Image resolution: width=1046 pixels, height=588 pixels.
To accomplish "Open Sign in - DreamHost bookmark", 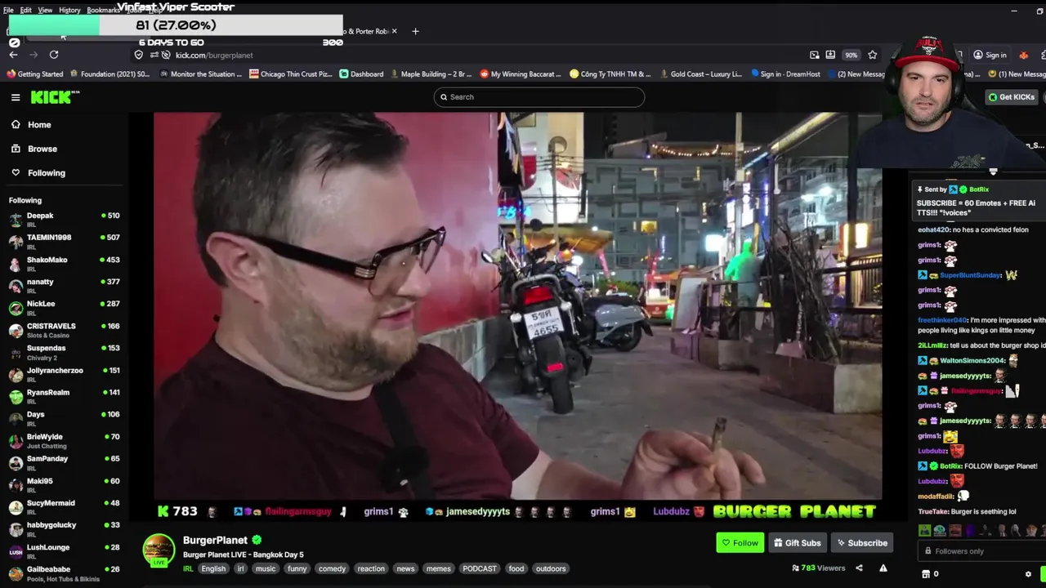I will [x=784, y=74].
